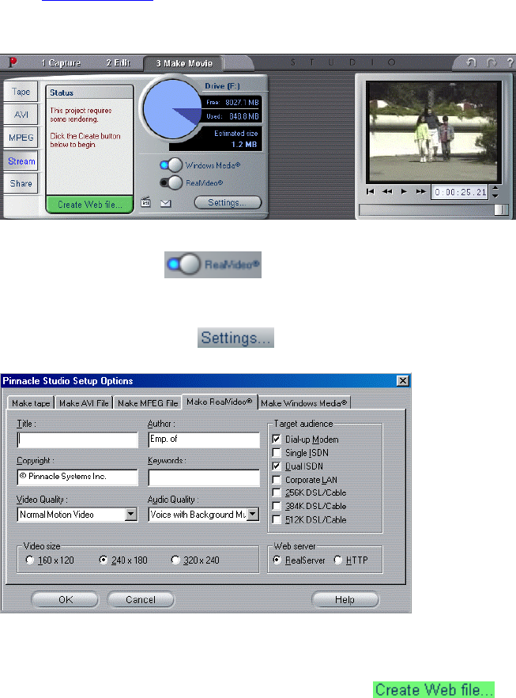Click the preview scrubber handle
This screenshot has height=698, width=516.
(x=501, y=209)
